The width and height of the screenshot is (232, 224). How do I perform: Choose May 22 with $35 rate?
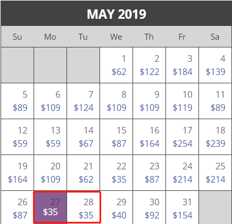click(x=116, y=173)
